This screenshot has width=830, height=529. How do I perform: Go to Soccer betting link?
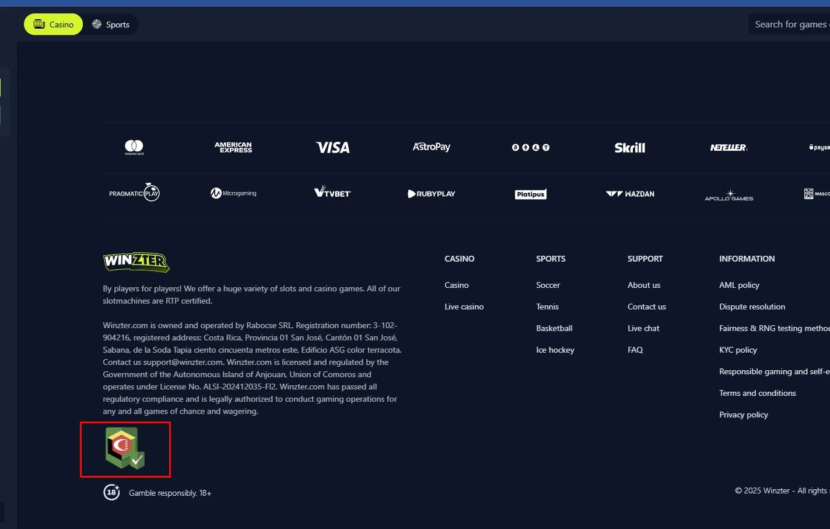548,285
